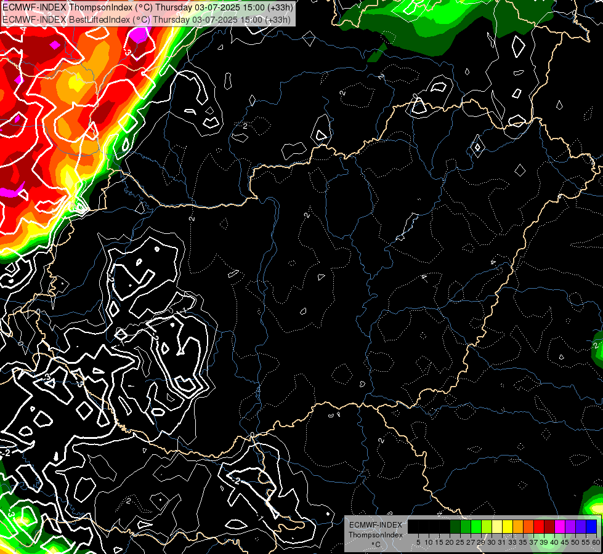Click the legend tick value 40

point(554,542)
